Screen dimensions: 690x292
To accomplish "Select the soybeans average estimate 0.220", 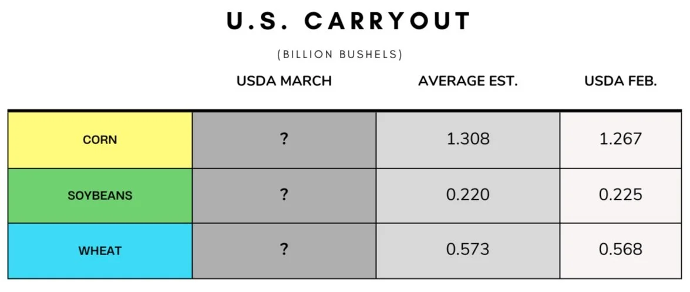I will pyautogui.click(x=468, y=194).
